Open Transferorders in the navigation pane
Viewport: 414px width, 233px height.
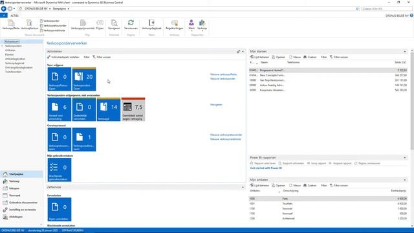point(13,72)
